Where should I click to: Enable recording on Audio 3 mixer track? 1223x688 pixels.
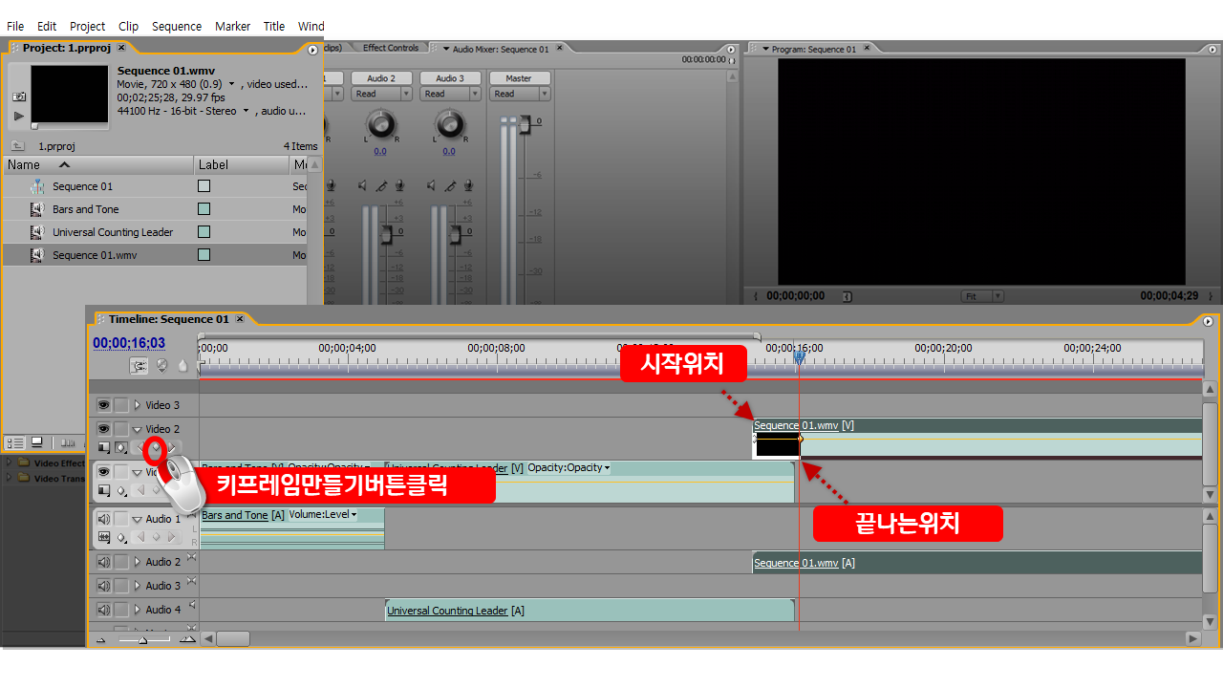click(469, 185)
